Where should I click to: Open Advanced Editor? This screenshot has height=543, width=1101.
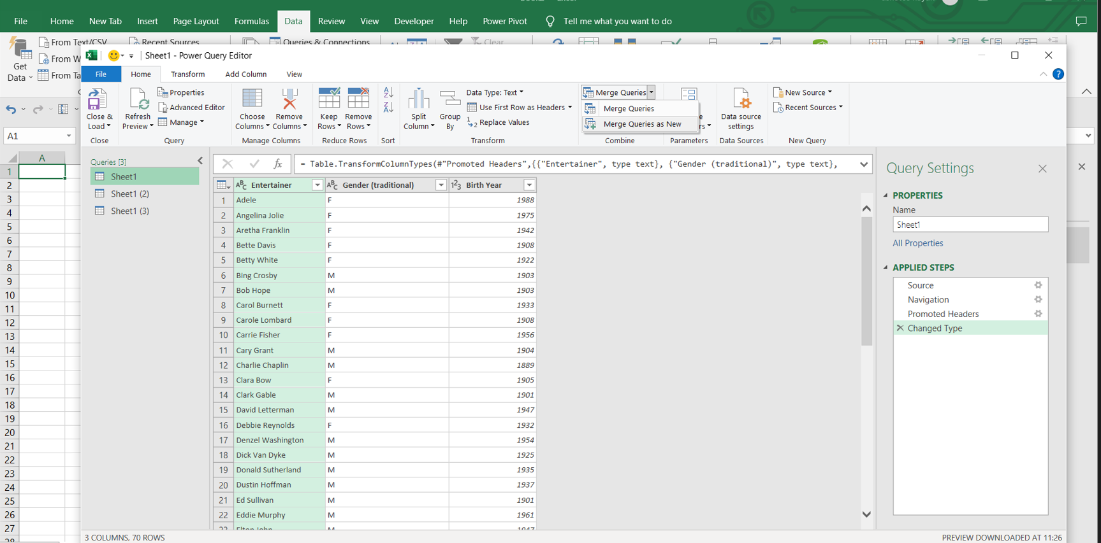point(191,108)
